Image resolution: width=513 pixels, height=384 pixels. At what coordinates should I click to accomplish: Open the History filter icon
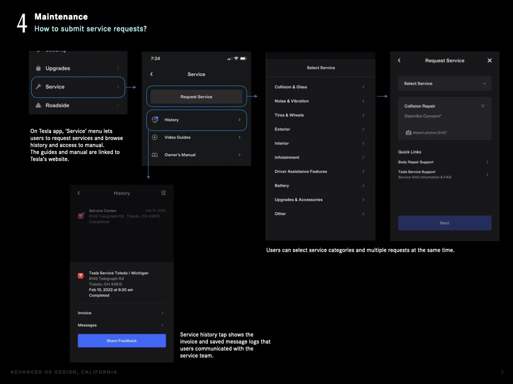click(164, 193)
